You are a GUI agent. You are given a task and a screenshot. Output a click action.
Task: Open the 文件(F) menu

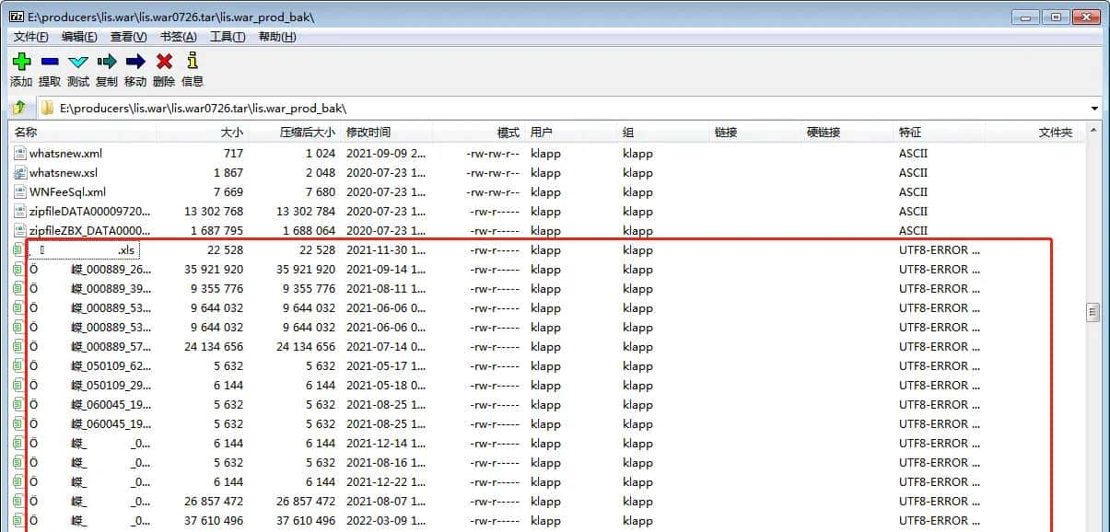click(31, 37)
